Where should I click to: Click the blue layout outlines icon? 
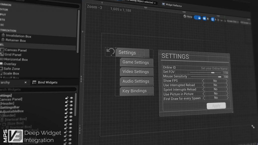[x=204, y=18]
